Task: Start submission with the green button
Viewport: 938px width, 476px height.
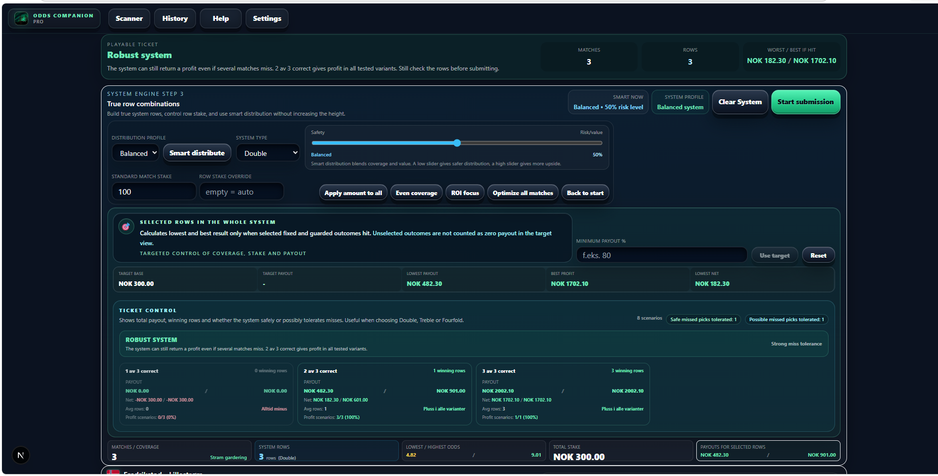Action: (806, 102)
